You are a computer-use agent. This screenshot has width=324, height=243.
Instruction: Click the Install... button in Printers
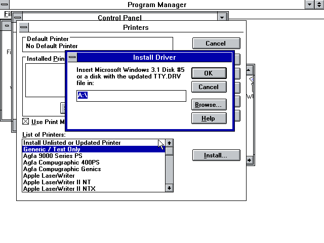(x=216, y=155)
